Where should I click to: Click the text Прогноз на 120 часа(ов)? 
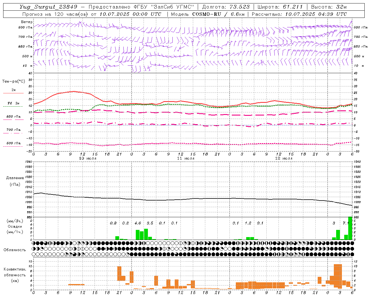[x=55, y=14]
